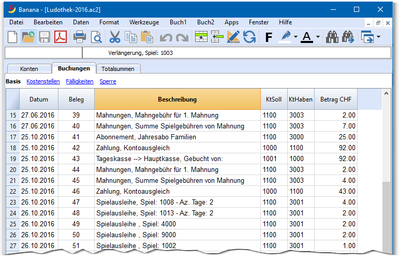Open the Buch1 menu
Viewport: 399px width, 260px height.
178,22
